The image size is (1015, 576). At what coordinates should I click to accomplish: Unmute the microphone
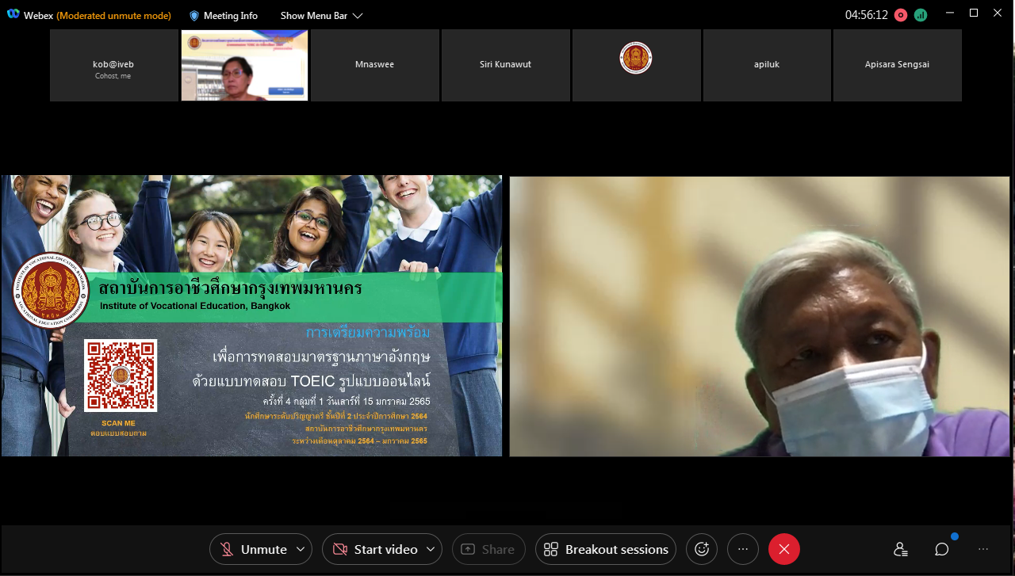tap(252, 549)
